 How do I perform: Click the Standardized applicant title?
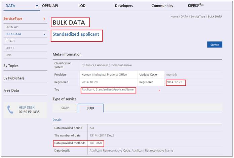(76, 34)
